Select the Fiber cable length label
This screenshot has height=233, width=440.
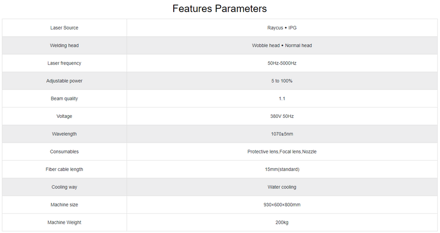point(64,169)
